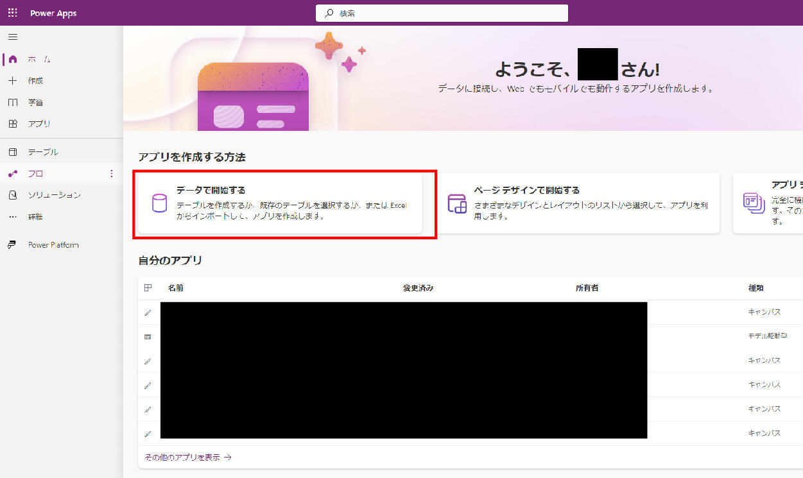Click the ソリューション icon in sidebar
This screenshot has width=803, height=478.
click(x=13, y=195)
